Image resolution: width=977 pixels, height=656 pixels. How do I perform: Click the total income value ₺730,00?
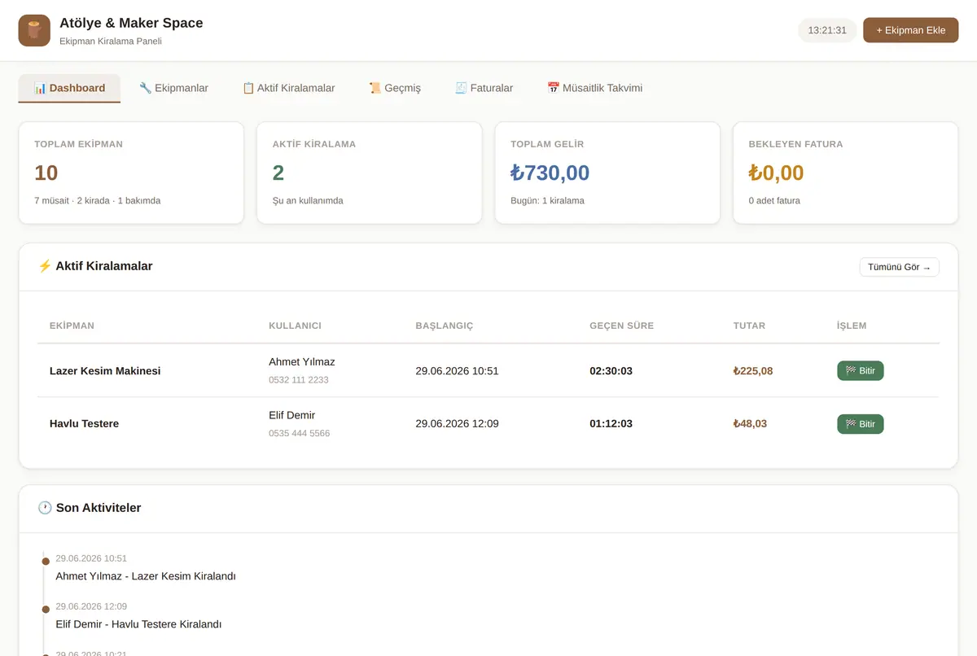[550, 173]
